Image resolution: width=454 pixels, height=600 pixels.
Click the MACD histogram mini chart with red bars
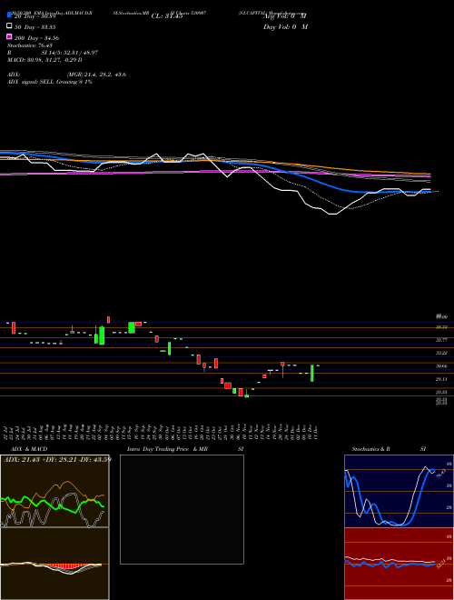[54, 564]
